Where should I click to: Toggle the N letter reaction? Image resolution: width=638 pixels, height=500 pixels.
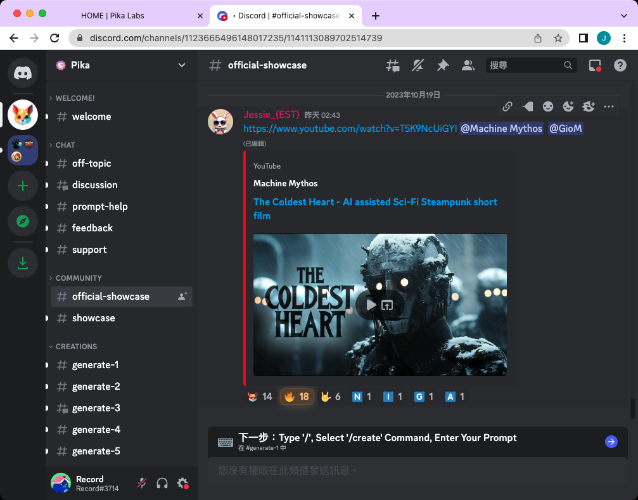pyautogui.click(x=362, y=397)
